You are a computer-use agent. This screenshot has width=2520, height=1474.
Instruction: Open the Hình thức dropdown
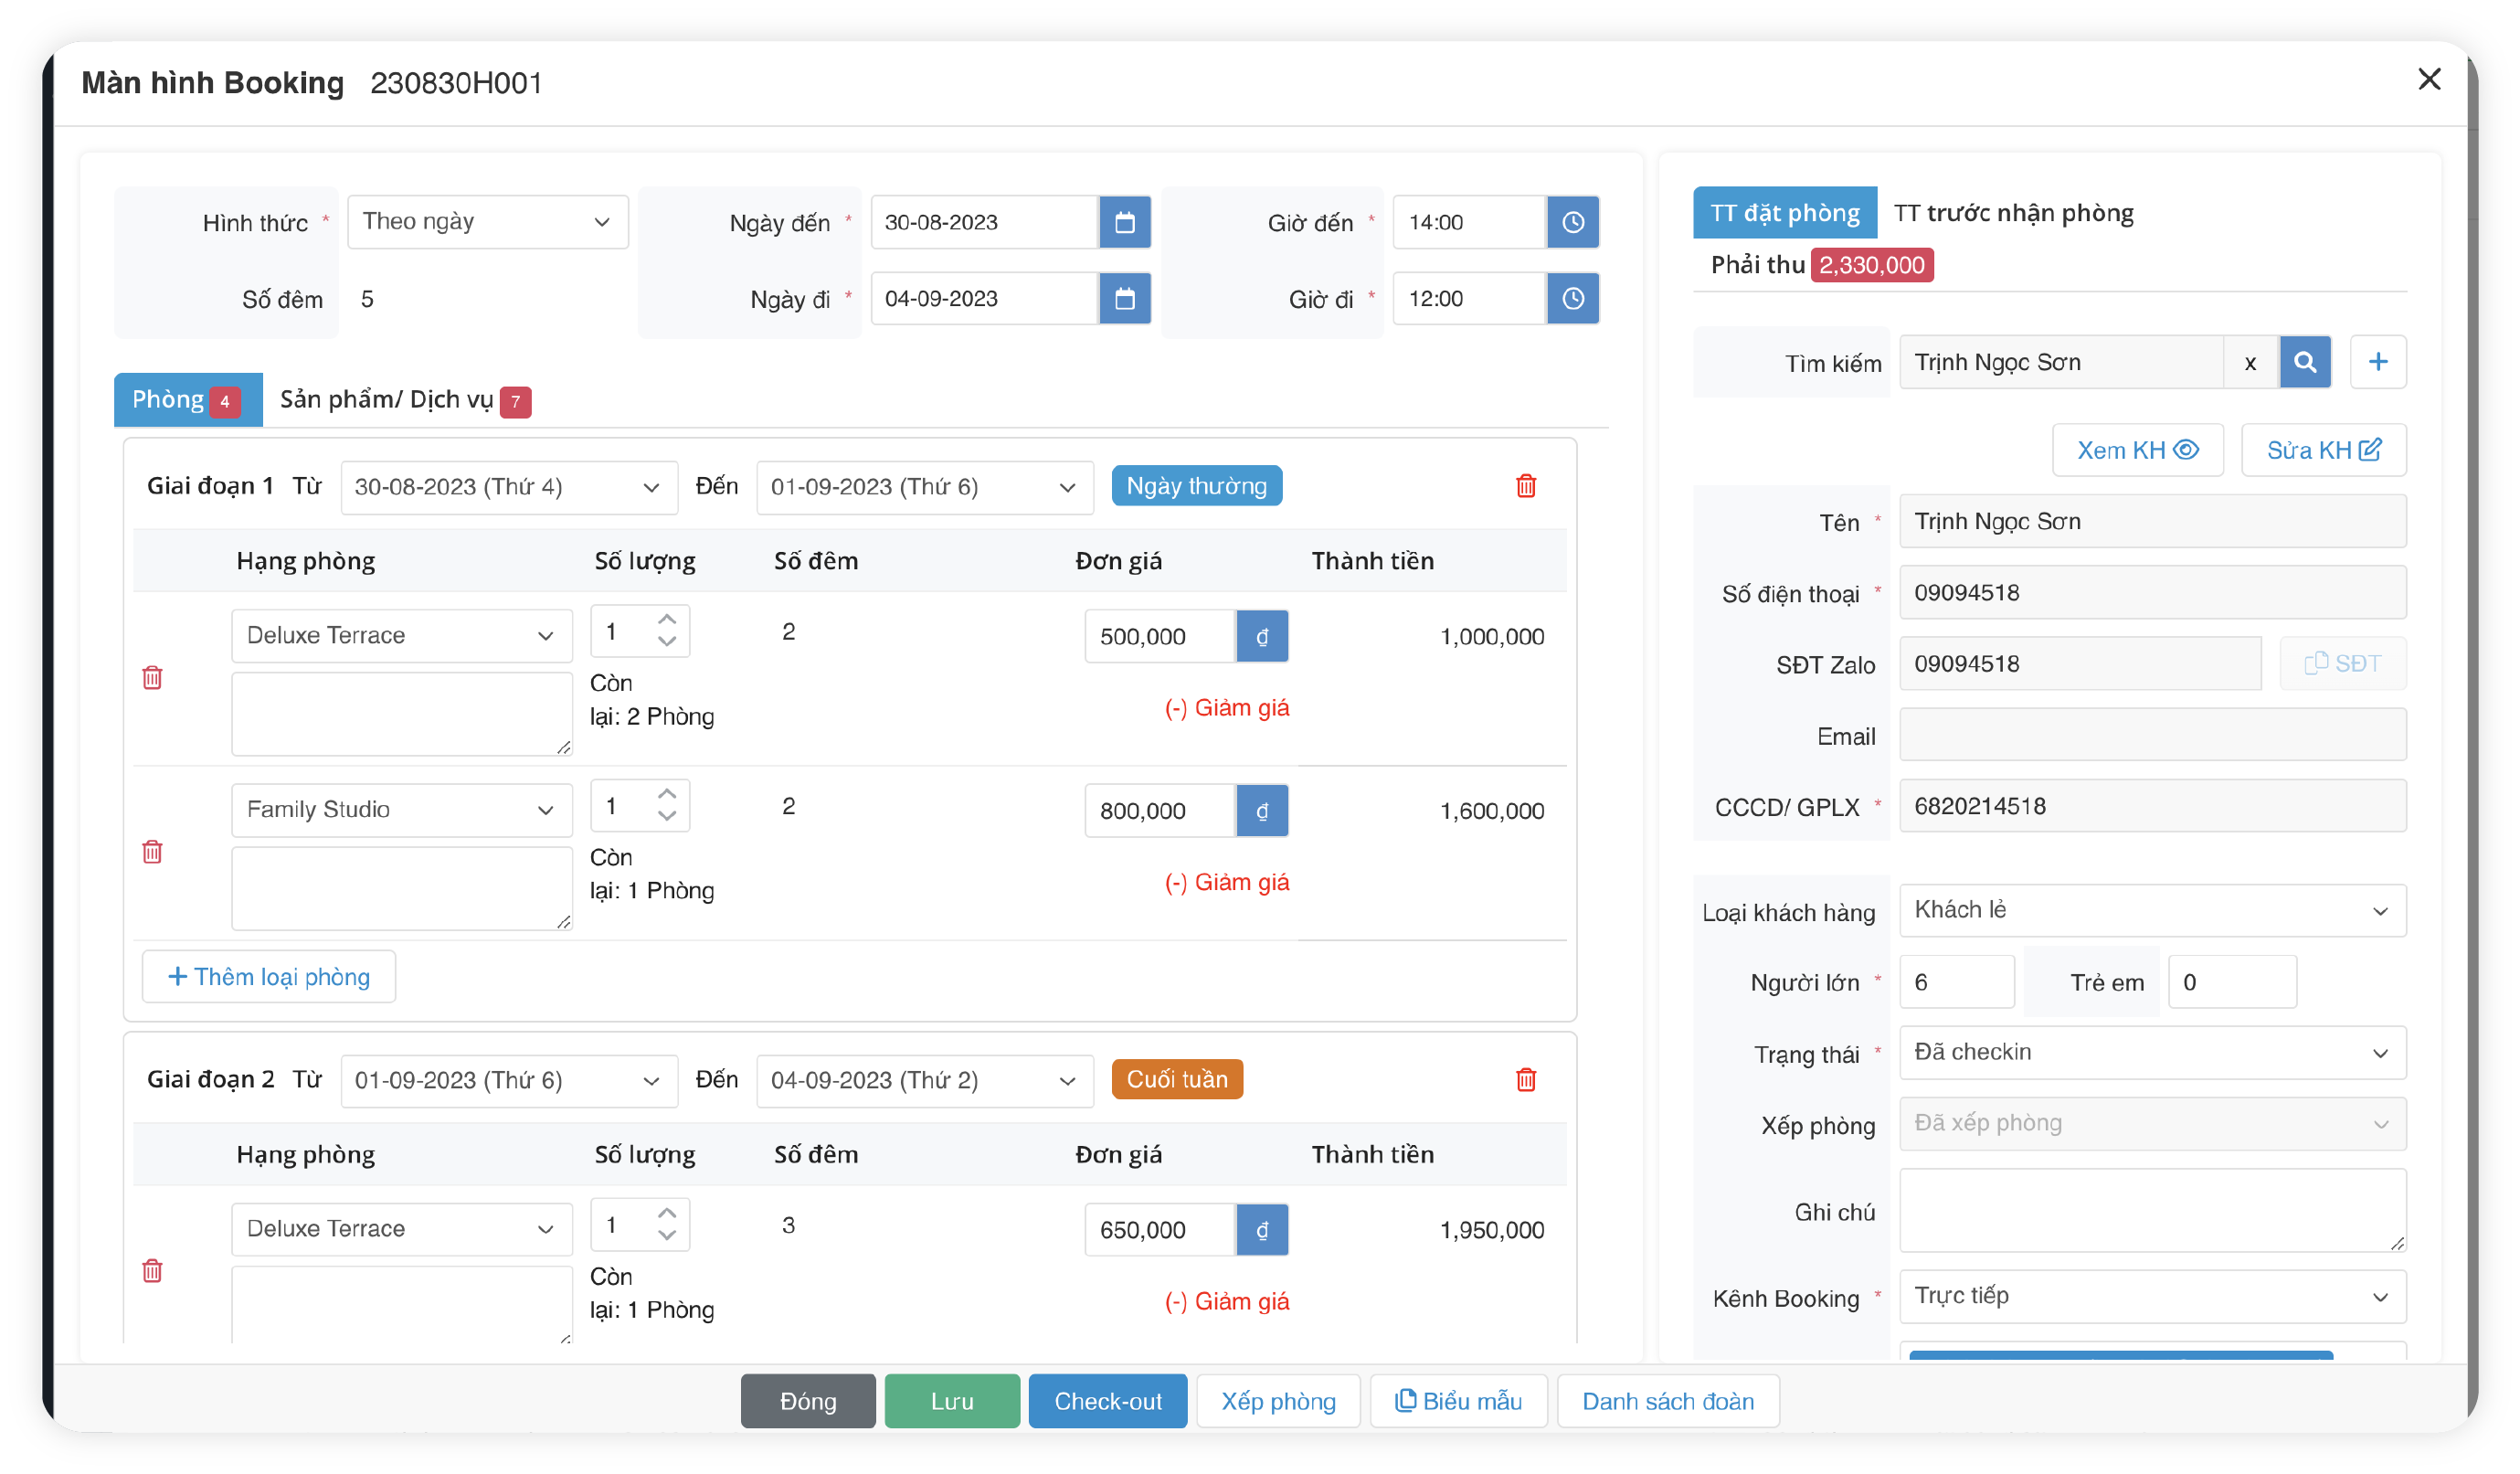coord(487,222)
